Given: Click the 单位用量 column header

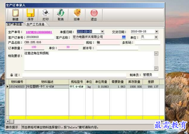Looking at the screenshot, I should point(101,82).
